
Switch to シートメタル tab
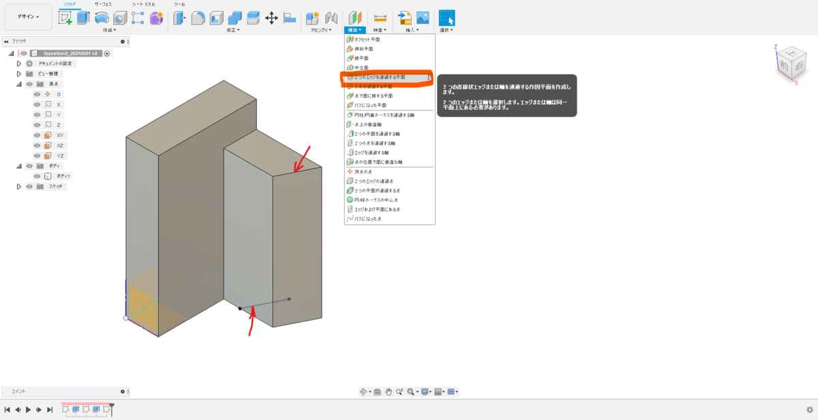(x=143, y=4)
